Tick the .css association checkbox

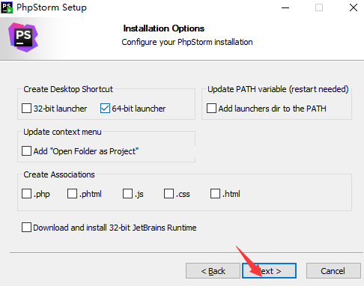click(x=169, y=194)
